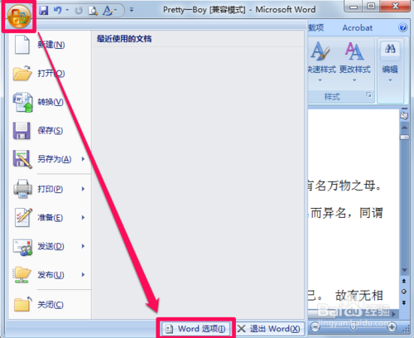Click the Next Page double-arrow button
The height and width of the screenshot is (338, 414).
(404, 302)
